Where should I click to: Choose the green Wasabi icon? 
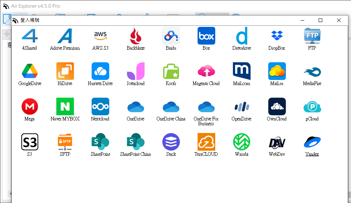coord(241,142)
